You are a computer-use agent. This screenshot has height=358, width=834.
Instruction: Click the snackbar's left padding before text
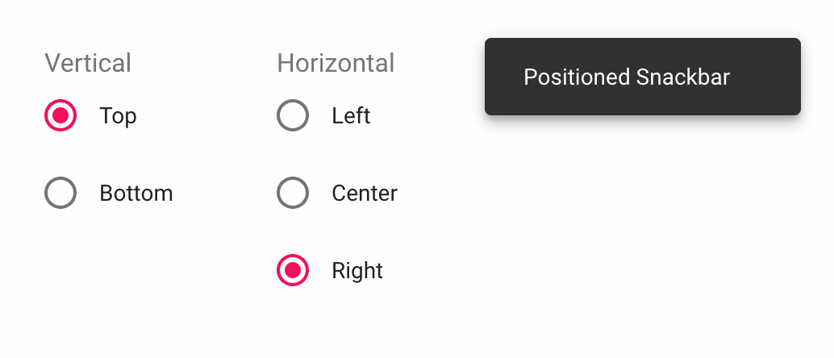504,77
